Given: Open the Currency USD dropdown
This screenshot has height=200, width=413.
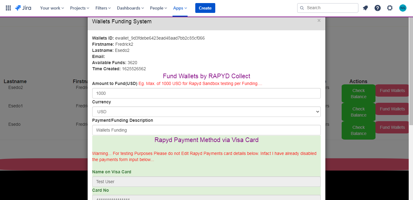Looking at the screenshot, I should tap(206, 112).
